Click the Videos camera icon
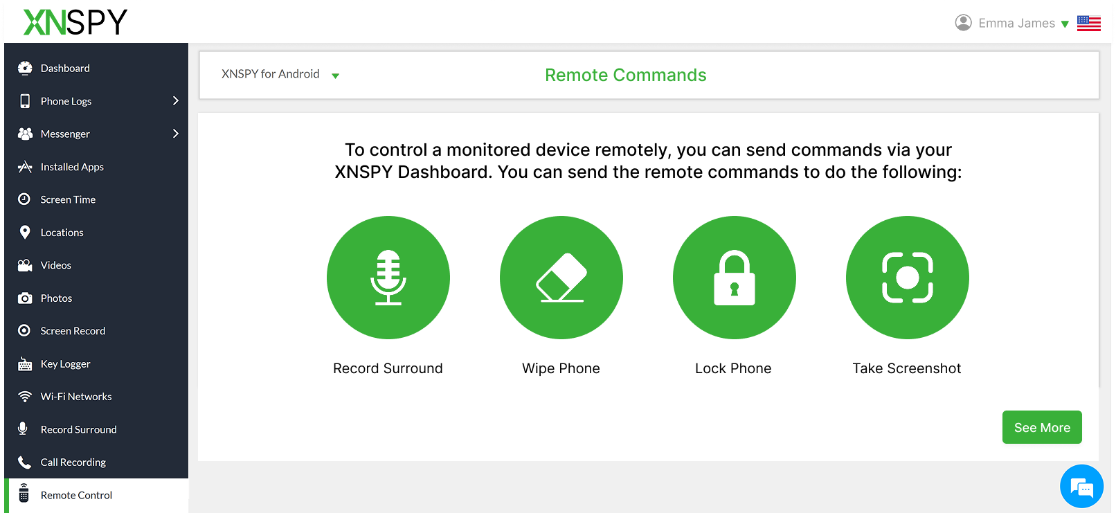 pyautogui.click(x=25, y=265)
